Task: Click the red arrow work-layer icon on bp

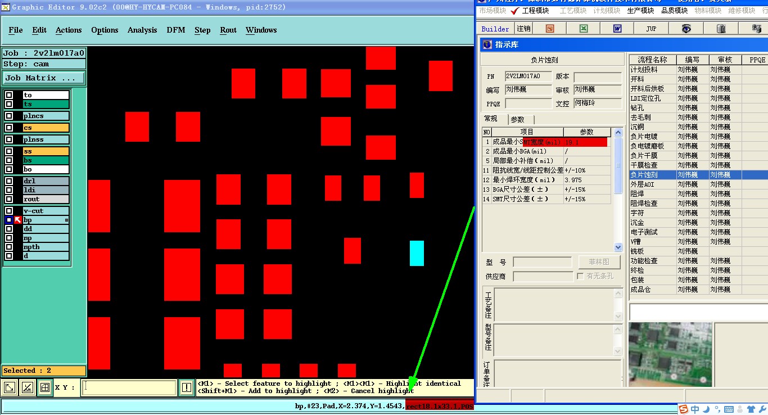Action: point(18,220)
